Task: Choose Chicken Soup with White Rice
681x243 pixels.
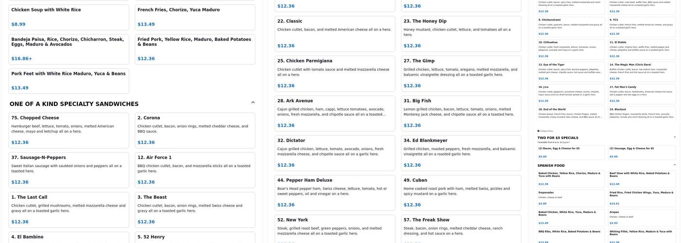Action: click(69, 17)
